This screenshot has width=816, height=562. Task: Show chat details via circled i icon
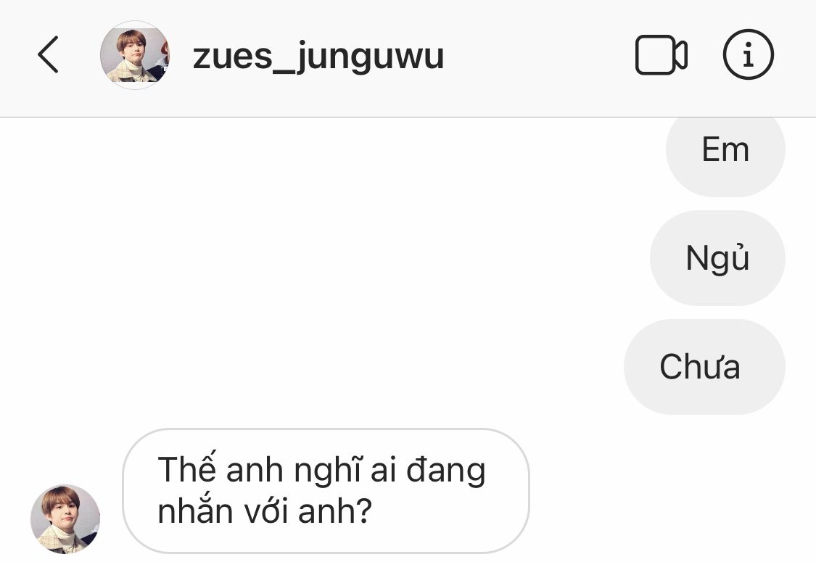click(748, 54)
